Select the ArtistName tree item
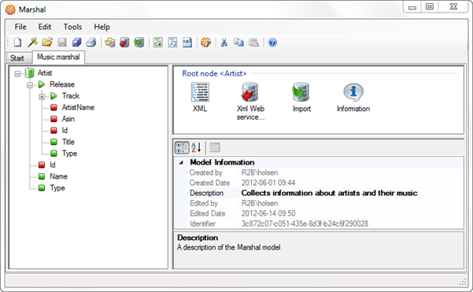Screen dimensions: 473x292 [x=78, y=107]
